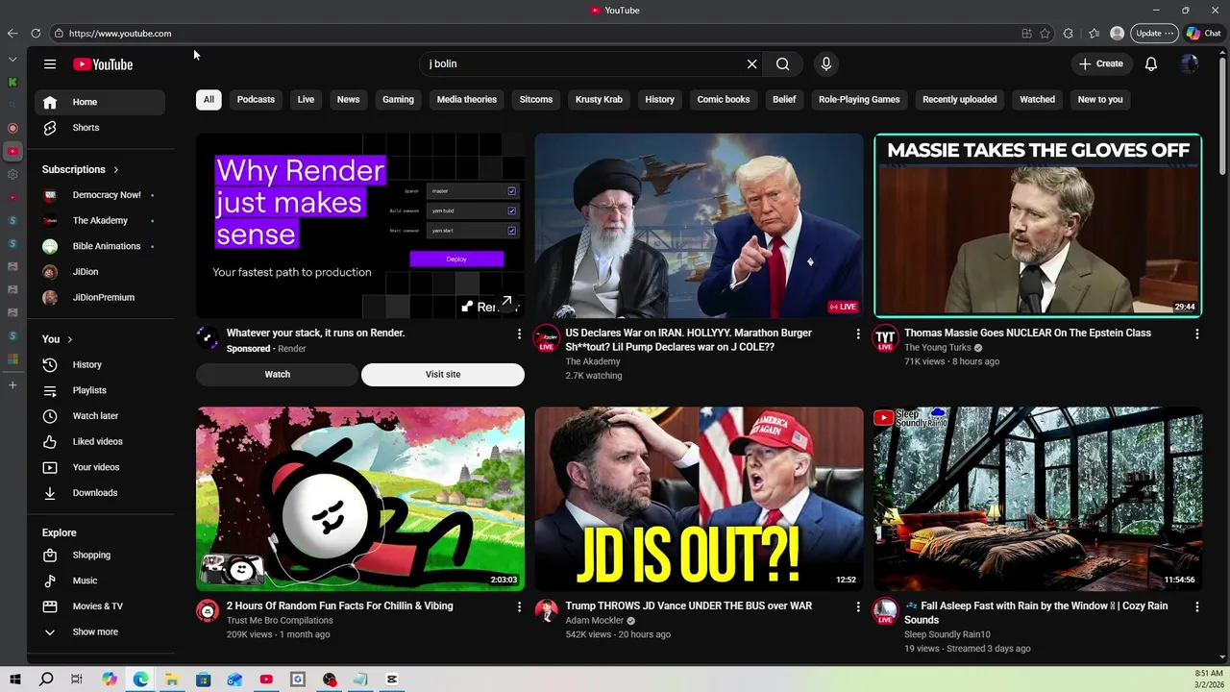Image resolution: width=1230 pixels, height=692 pixels.
Task: Select the News filter chip
Action: [x=348, y=100]
